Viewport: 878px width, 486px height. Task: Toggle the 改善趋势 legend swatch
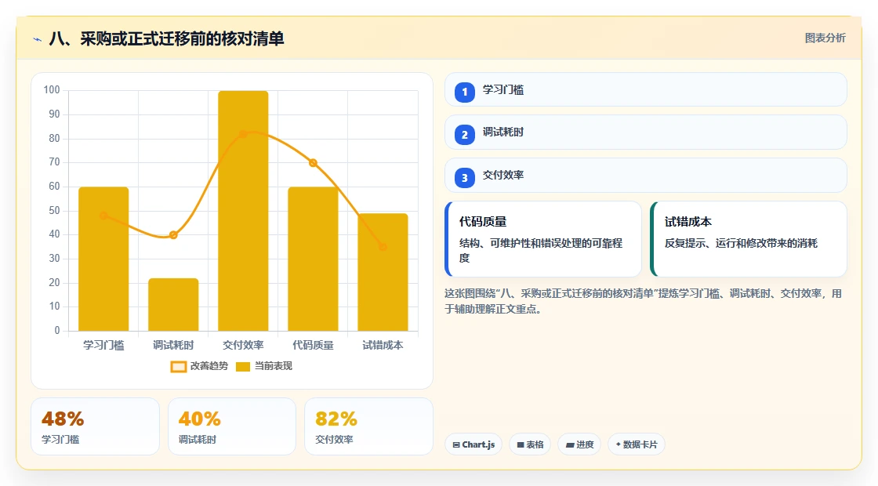(x=178, y=367)
